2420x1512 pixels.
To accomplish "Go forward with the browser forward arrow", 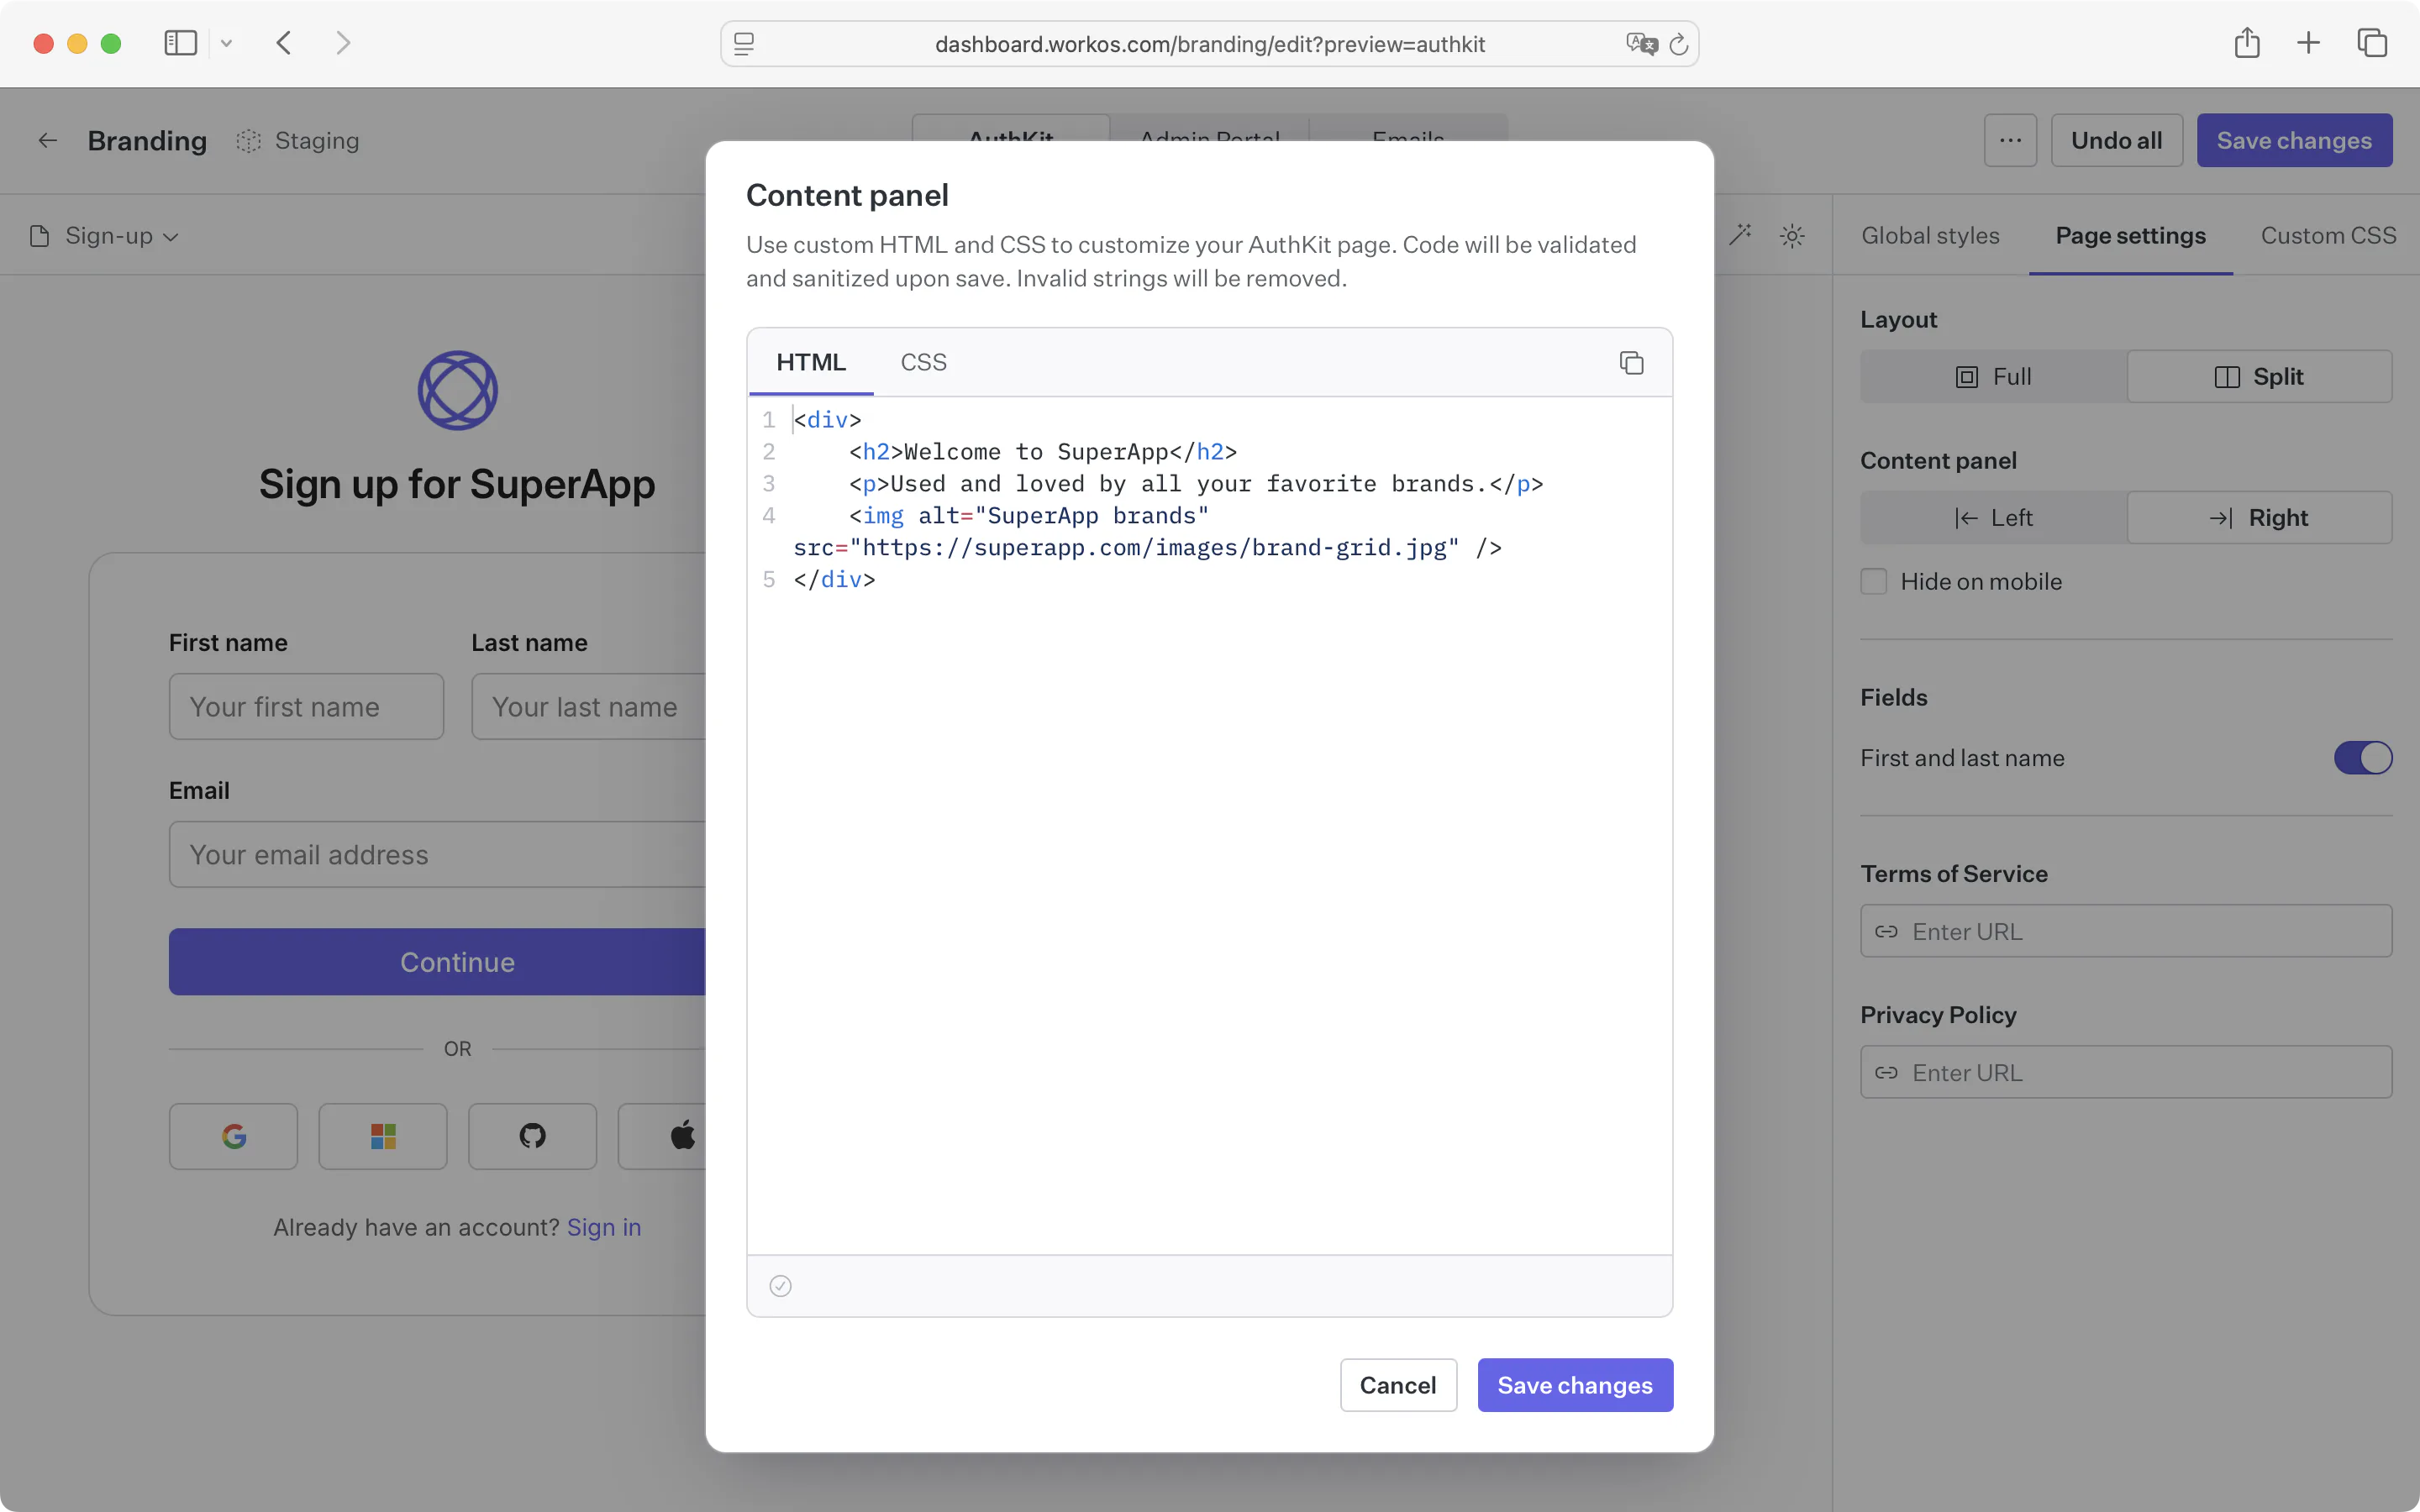I will click(x=343, y=43).
